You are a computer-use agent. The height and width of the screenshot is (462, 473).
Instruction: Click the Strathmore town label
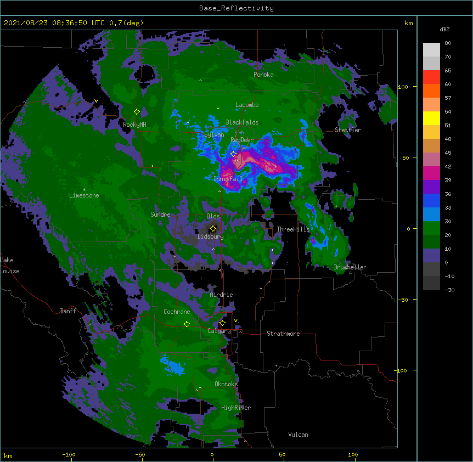click(283, 334)
